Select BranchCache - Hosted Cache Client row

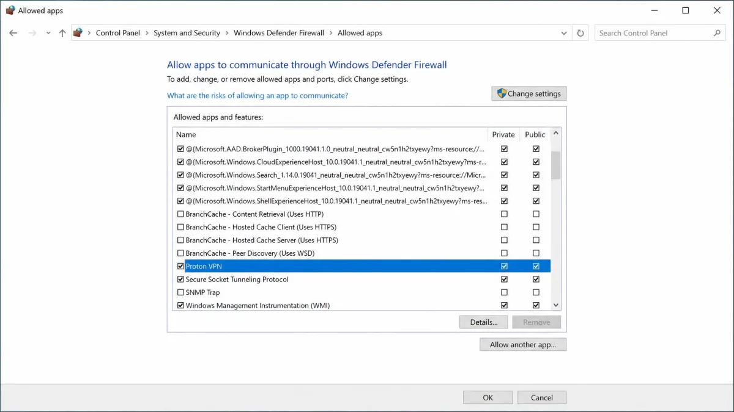tap(362, 227)
